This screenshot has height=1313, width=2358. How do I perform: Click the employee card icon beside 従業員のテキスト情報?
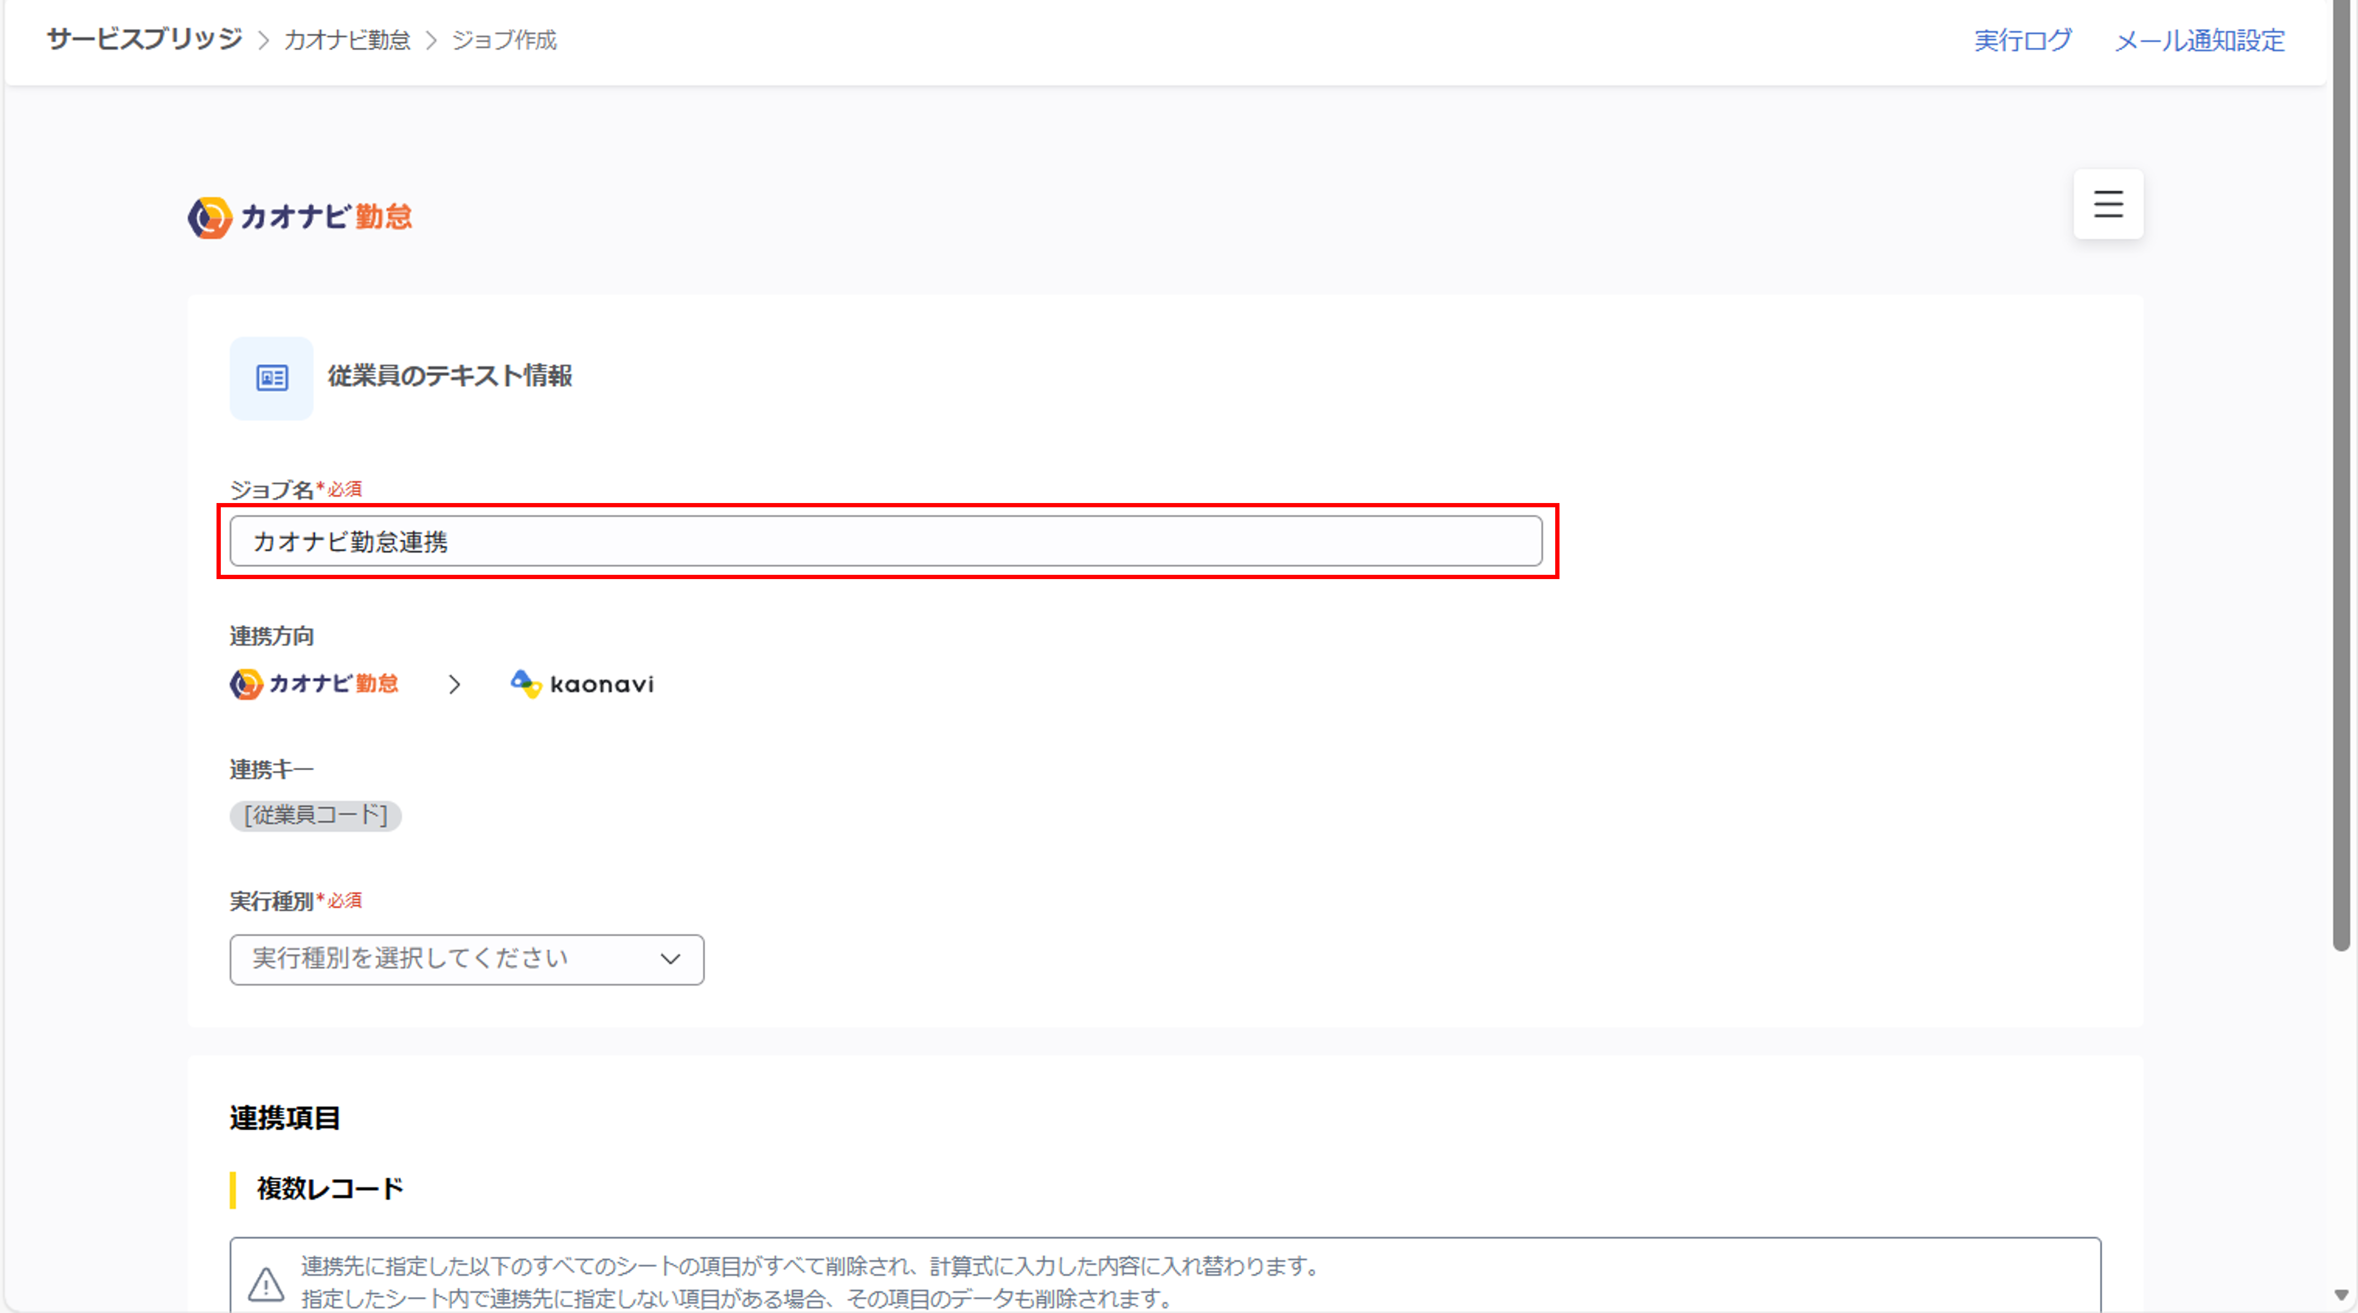coord(271,378)
